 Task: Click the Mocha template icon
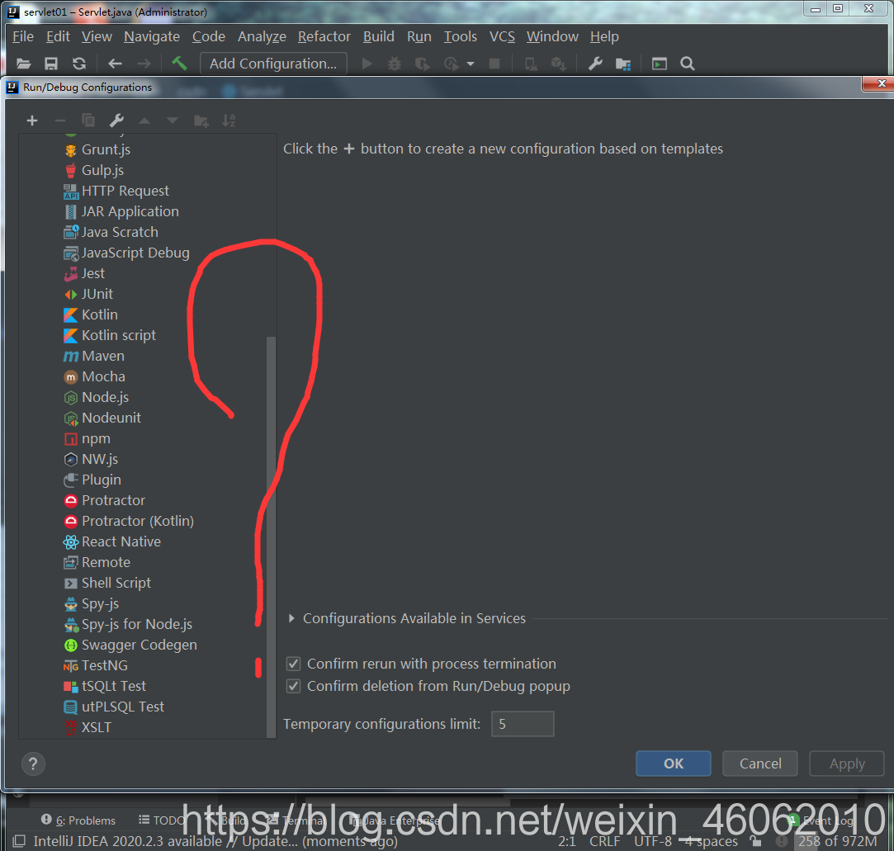71,376
